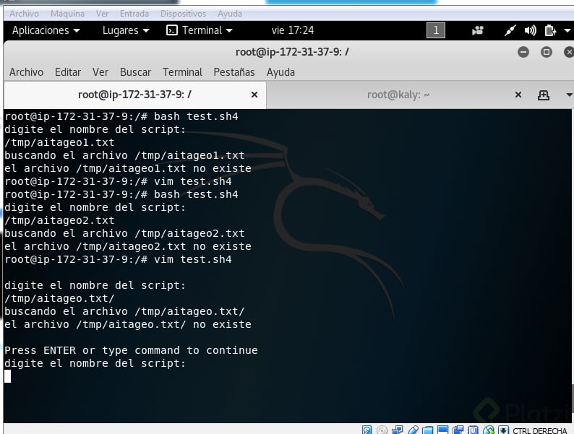Viewport: 574px width, 434px height.
Task: Open the new terminal tab button
Action: click(543, 95)
